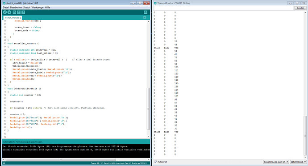Open the Hilfe menu

pos(47,8)
